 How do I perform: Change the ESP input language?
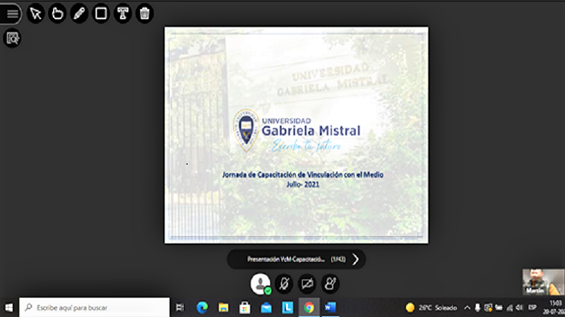click(533, 308)
